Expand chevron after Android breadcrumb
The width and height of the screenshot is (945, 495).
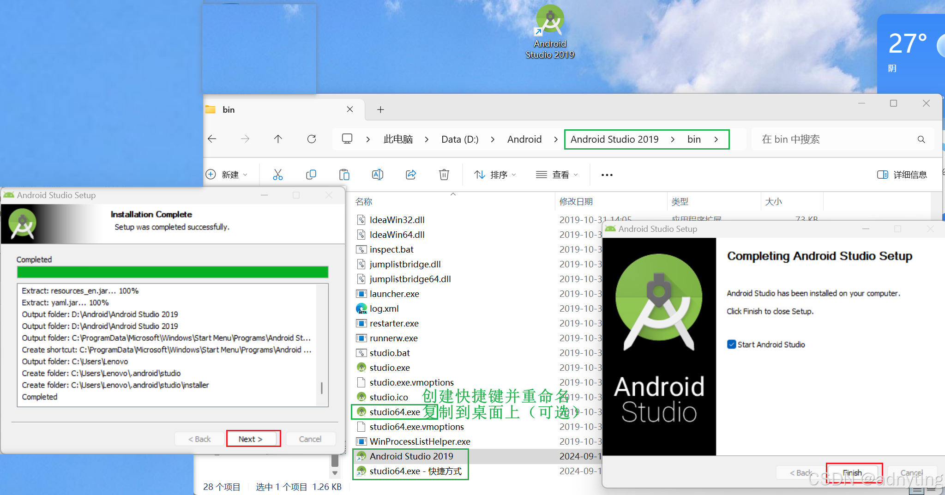click(556, 139)
